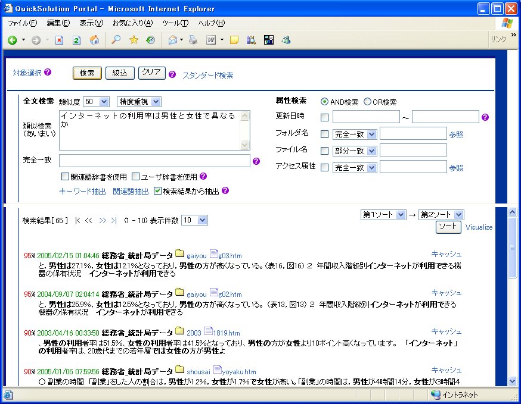
Task: Jump to first results page icon
Action: point(77,221)
